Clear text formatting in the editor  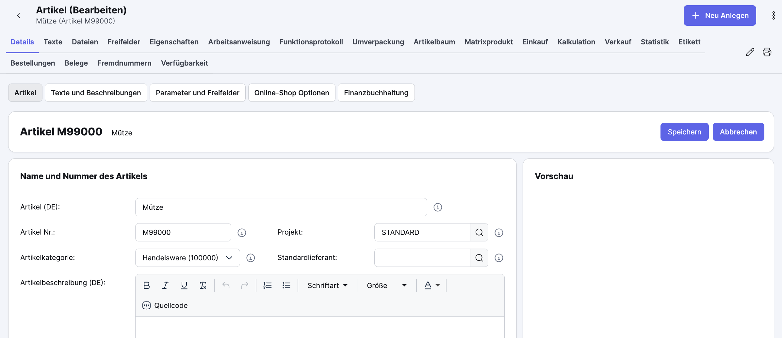pos(203,285)
